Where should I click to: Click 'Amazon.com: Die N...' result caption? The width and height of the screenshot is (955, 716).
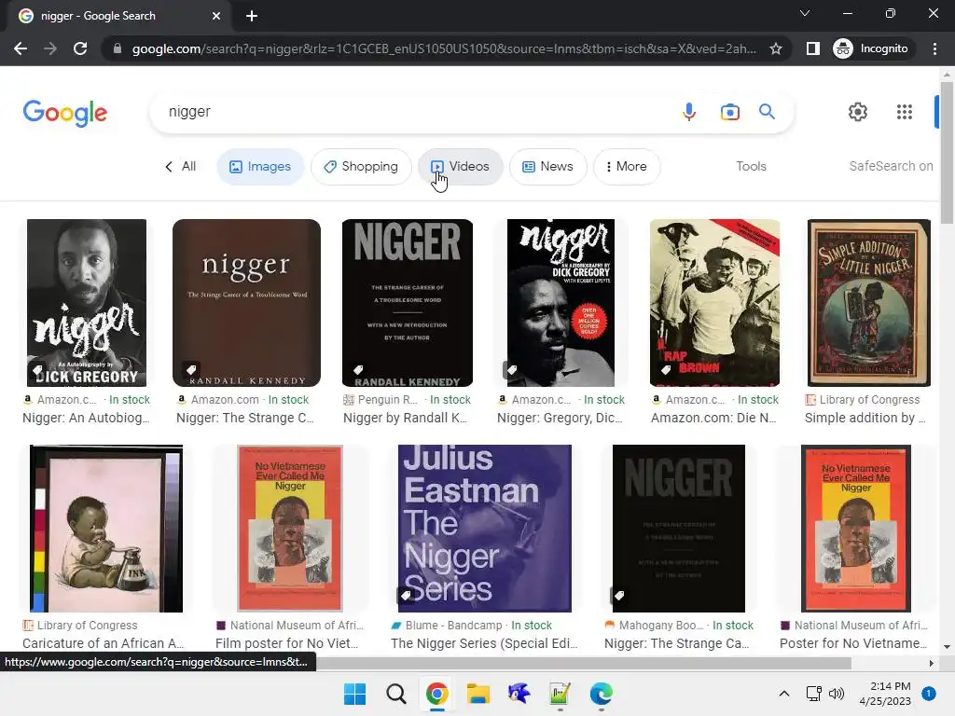713,419
